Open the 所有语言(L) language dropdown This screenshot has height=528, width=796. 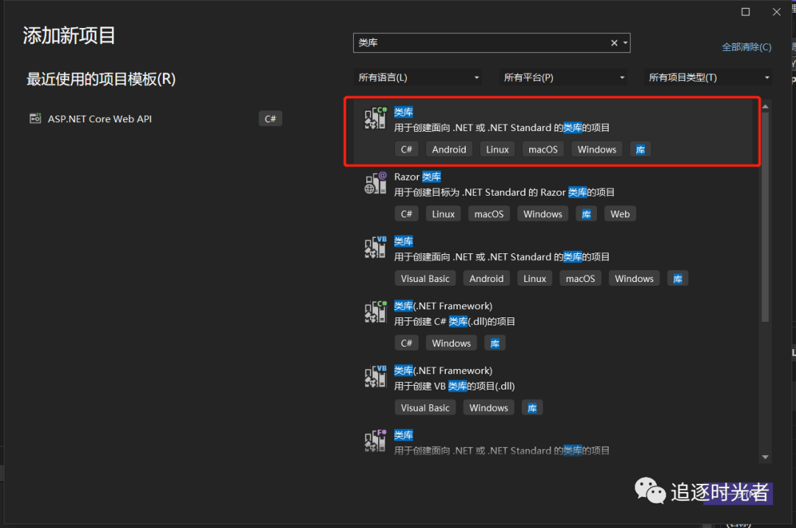coord(418,77)
